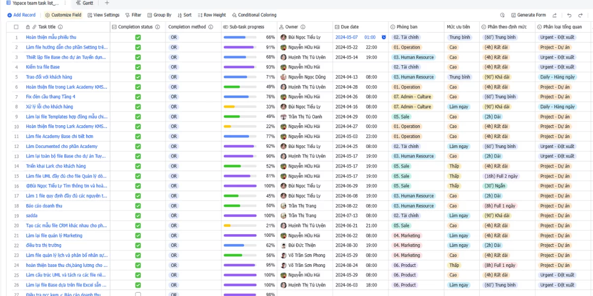593x296 pixels.
Task: Click the Row Height icon
Action: 200,15
